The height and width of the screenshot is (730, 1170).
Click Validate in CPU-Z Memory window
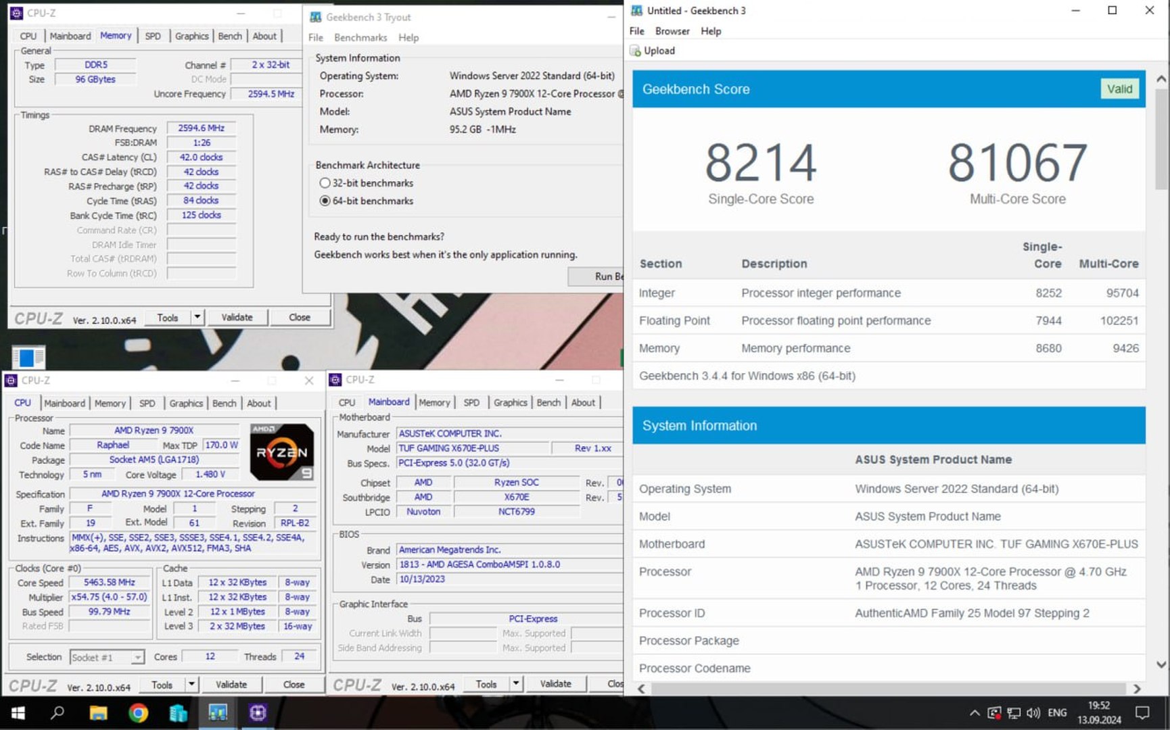[x=237, y=317]
